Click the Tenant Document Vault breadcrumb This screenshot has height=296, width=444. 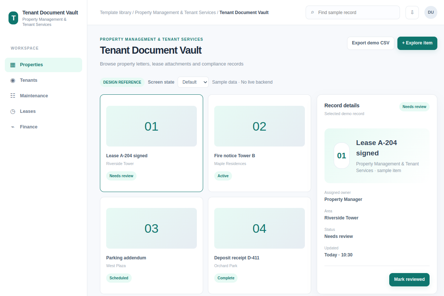tap(244, 13)
